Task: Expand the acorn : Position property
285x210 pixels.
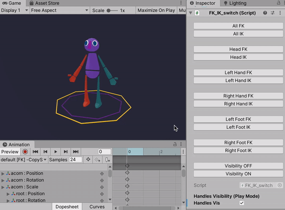Action: click(x=3, y=173)
